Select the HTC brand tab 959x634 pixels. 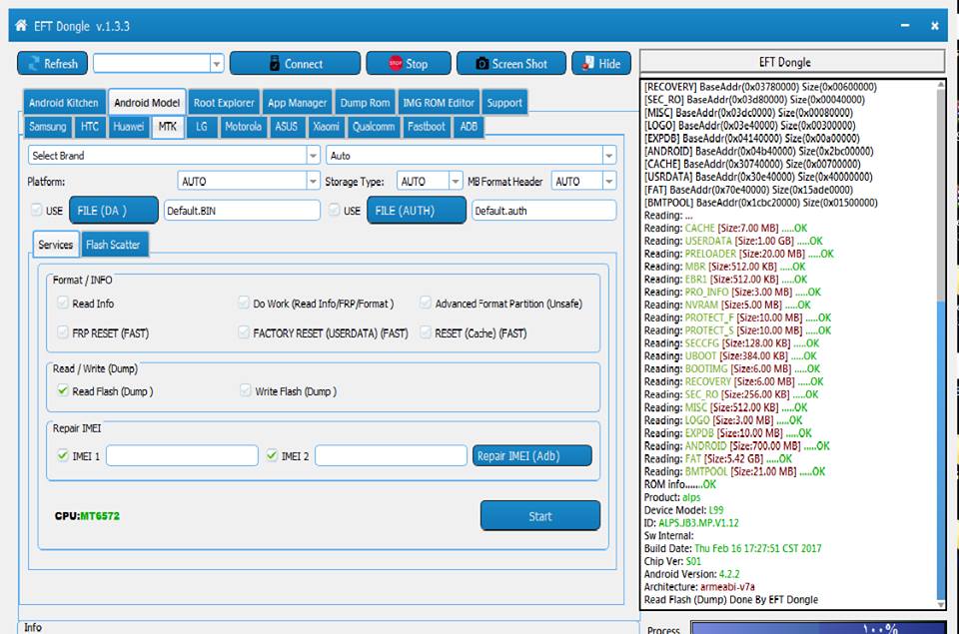click(x=90, y=127)
